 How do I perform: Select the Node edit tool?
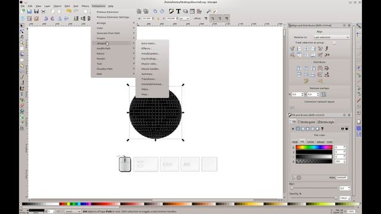coord(22,32)
